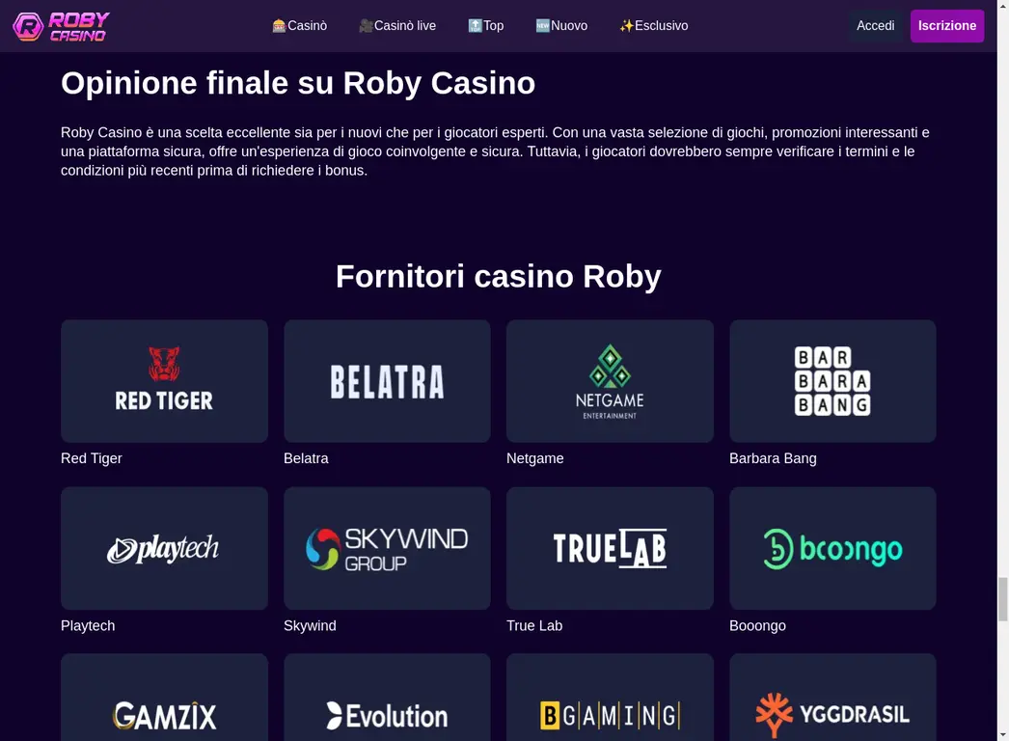
Task: Click the Netgame Entertainment logo
Action: [610, 380]
